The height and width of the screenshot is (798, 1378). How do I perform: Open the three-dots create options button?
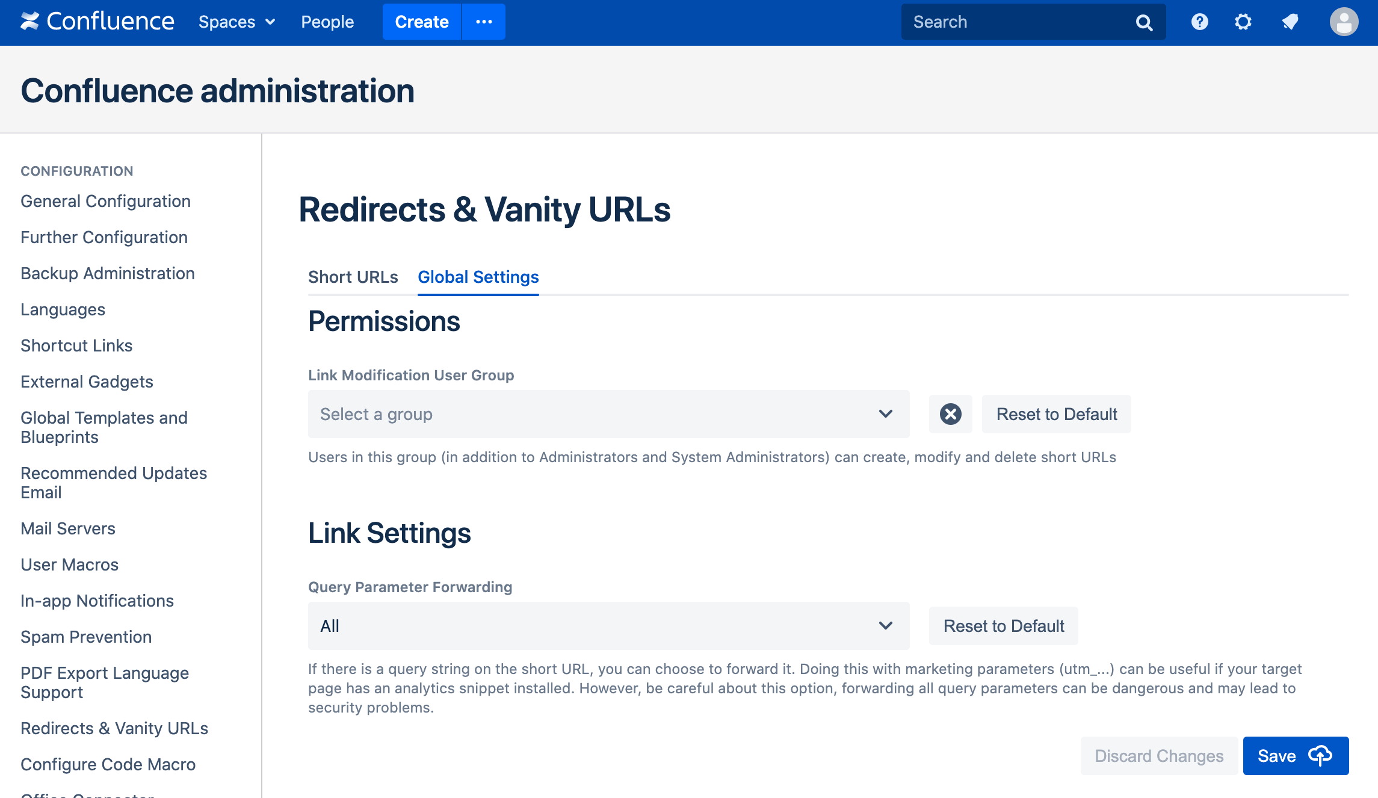484,22
